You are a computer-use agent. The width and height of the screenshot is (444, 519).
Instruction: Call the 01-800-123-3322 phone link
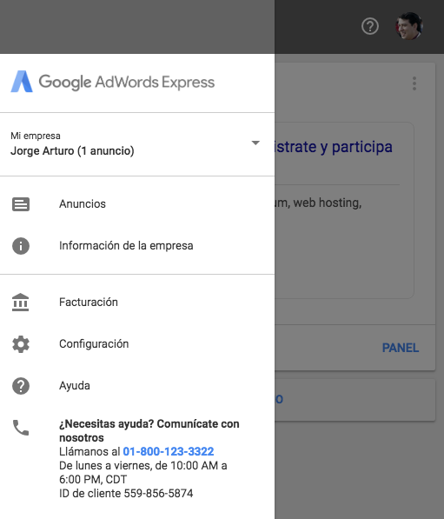point(169,451)
